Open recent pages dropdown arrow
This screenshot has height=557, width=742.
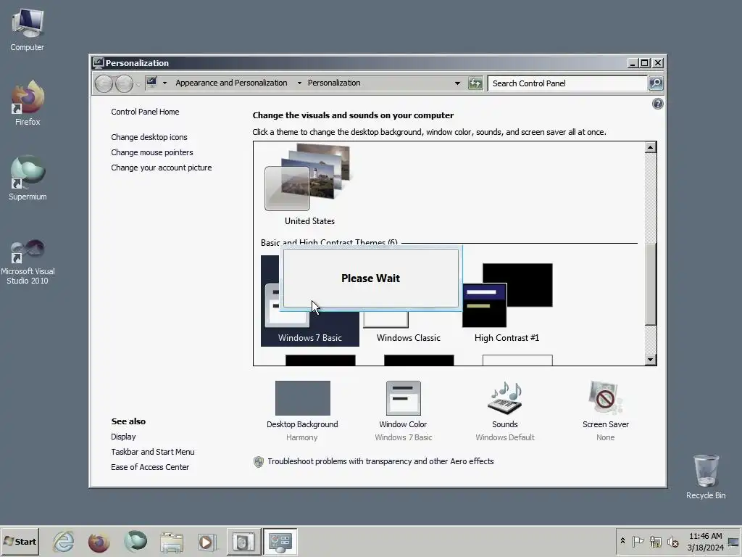[138, 84]
